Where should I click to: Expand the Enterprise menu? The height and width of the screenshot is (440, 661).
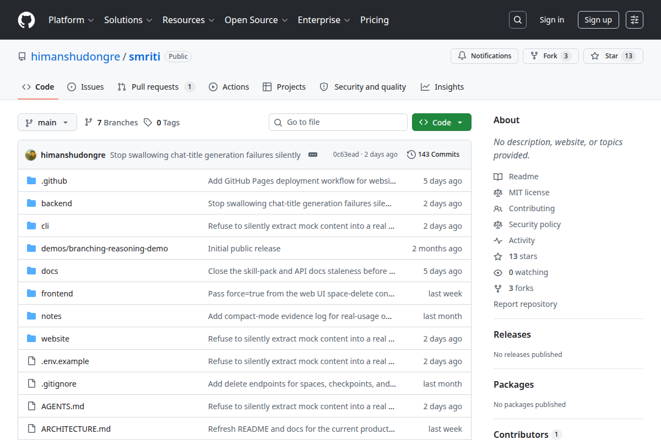pos(324,20)
